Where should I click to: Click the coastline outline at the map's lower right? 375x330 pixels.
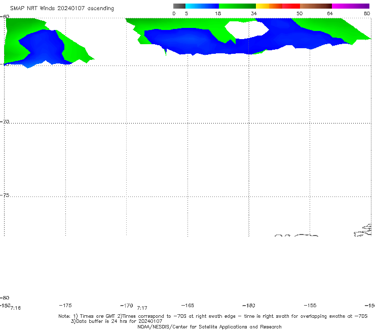tap(363, 230)
